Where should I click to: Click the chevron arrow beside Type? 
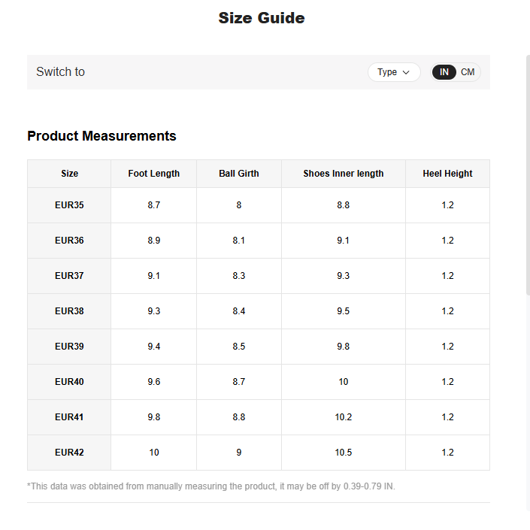point(407,72)
